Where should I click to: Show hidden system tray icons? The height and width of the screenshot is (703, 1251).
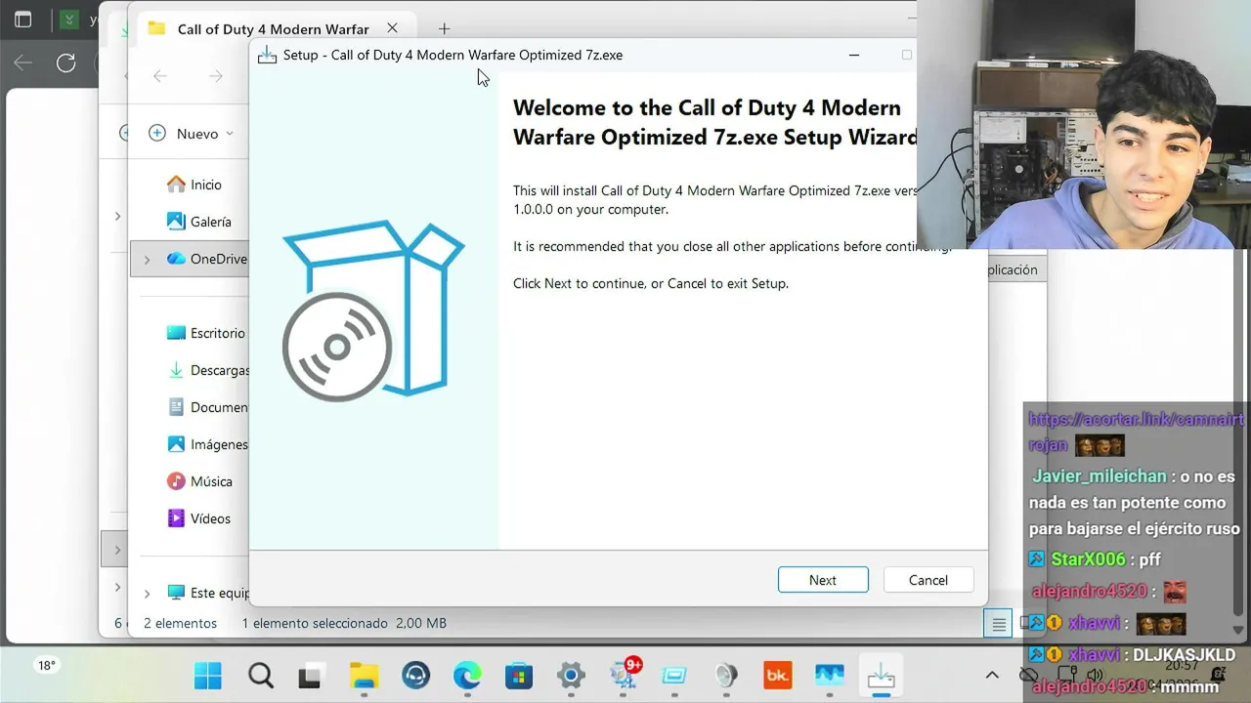pyautogui.click(x=992, y=675)
